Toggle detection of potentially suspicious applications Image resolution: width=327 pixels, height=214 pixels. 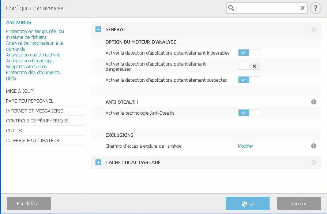[249, 80]
